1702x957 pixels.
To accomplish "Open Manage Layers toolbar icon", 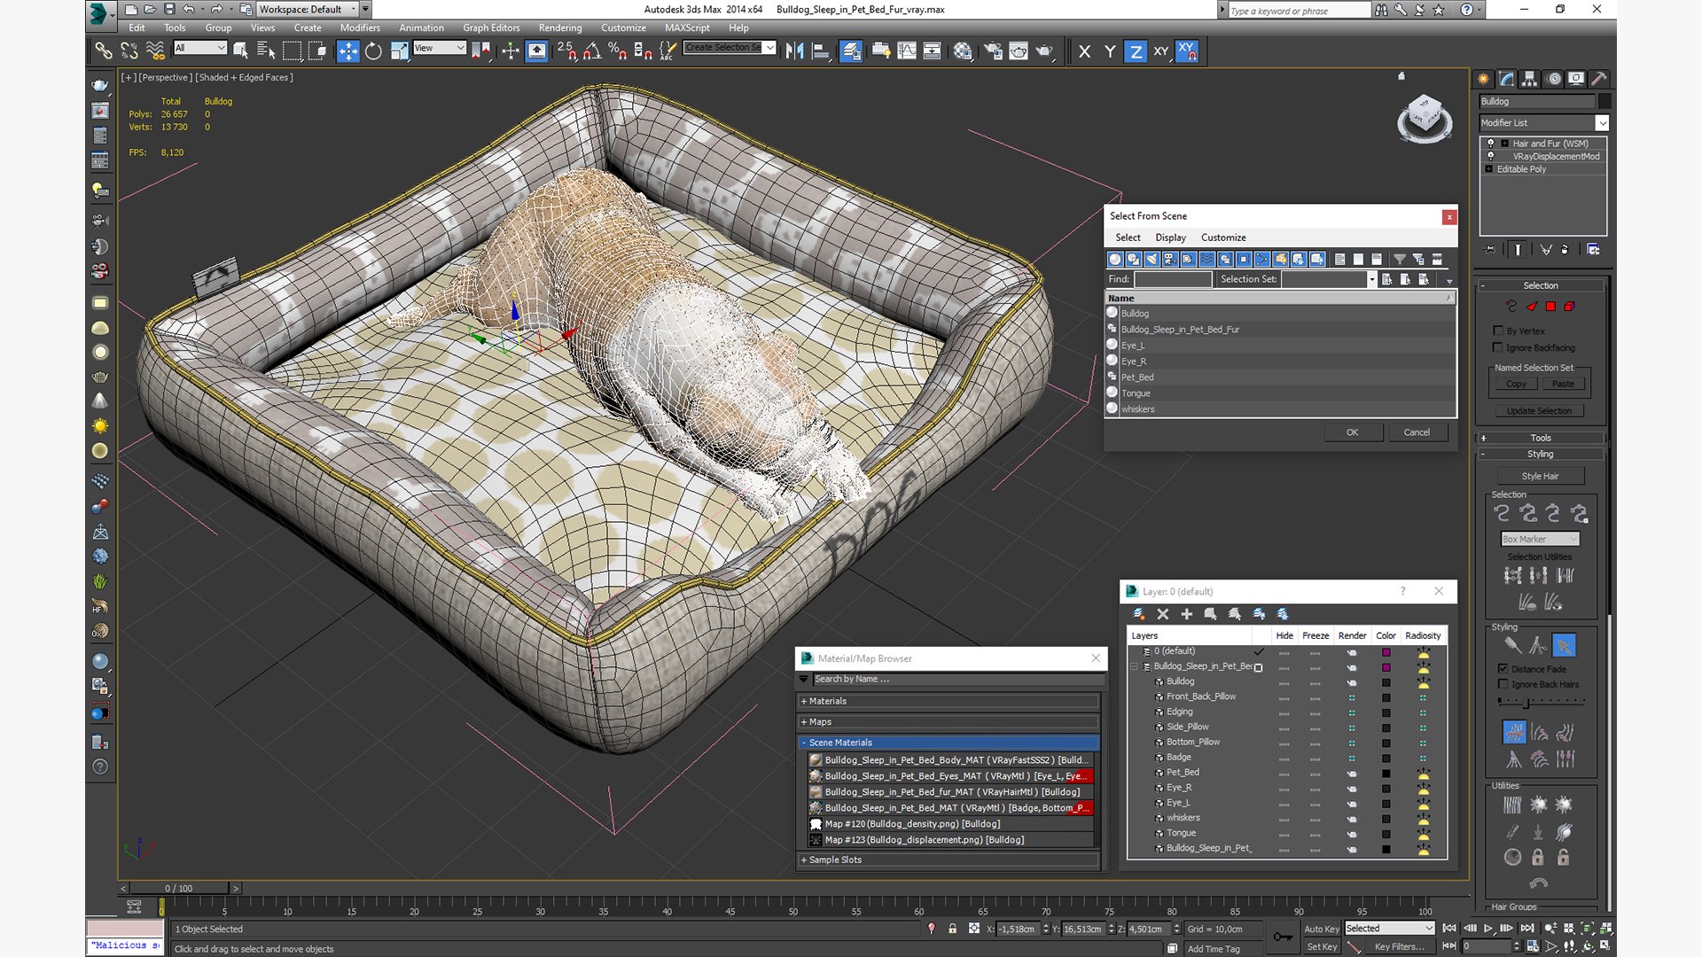I will 851,51.
